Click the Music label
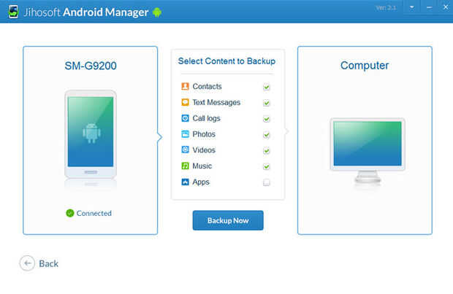Screen dimensions: 453x294 point(202,166)
